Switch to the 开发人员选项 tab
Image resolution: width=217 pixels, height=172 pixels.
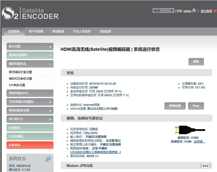pyautogui.click(x=82, y=32)
